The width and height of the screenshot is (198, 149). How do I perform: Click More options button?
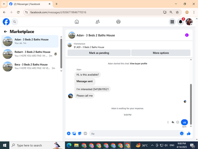coord(161,53)
